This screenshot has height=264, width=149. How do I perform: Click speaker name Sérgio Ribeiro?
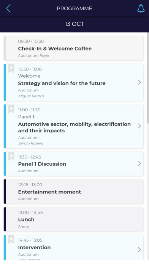(x=31, y=143)
